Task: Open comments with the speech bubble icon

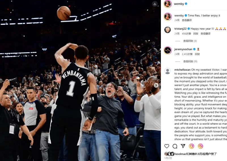Action: tap(175, 146)
